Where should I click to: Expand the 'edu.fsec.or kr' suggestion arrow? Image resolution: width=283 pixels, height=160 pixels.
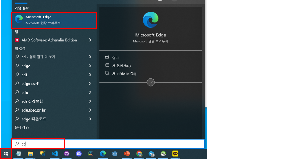coord(90,110)
